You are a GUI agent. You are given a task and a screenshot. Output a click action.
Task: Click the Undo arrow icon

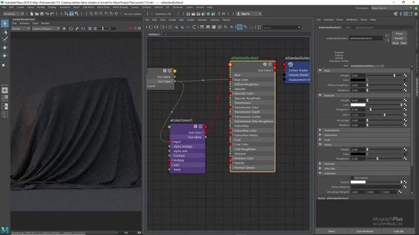click(x=46, y=14)
